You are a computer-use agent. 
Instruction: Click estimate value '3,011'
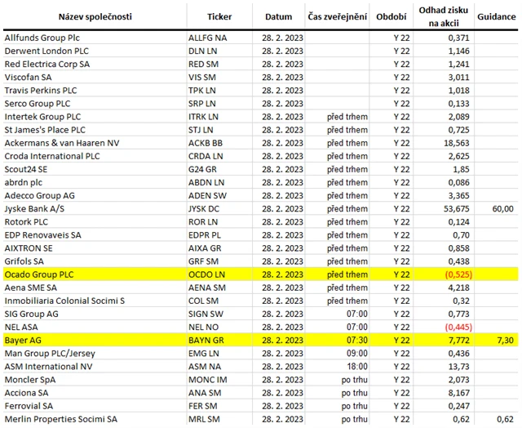(x=458, y=78)
